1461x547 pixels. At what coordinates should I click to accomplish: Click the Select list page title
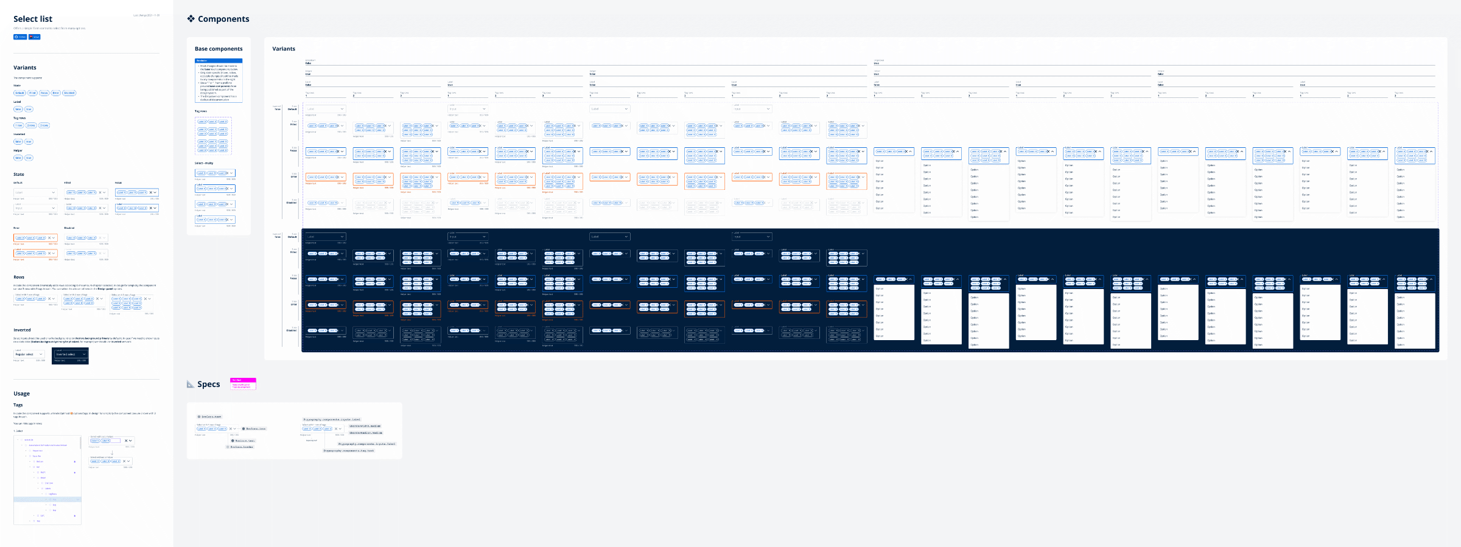[x=33, y=19]
